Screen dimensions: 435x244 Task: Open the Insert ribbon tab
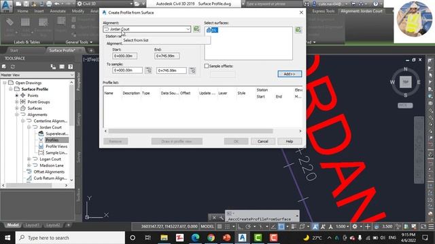click(39, 11)
